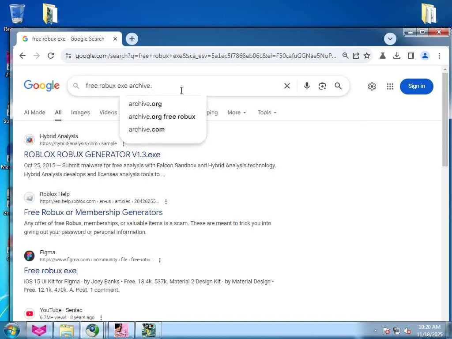Select the All results tab
The width and height of the screenshot is (452, 339).
(58, 113)
